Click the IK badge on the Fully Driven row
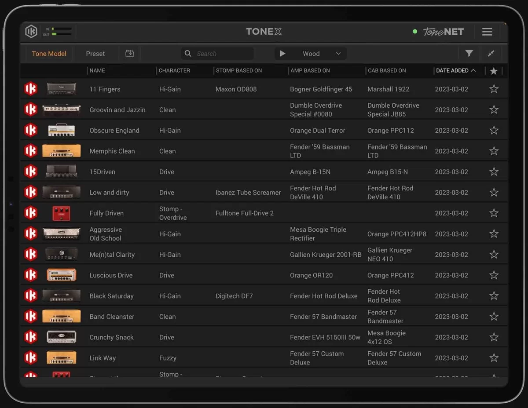Viewport: 528px width, 408px height. [x=31, y=213]
